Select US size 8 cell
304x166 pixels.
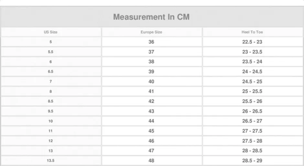pyautogui.click(x=51, y=91)
